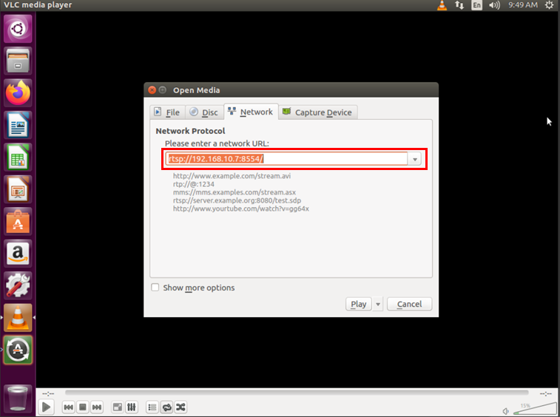Open LibreOffice Writer from launcher
This screenshot has width=560, height=417.
point(18,125)
